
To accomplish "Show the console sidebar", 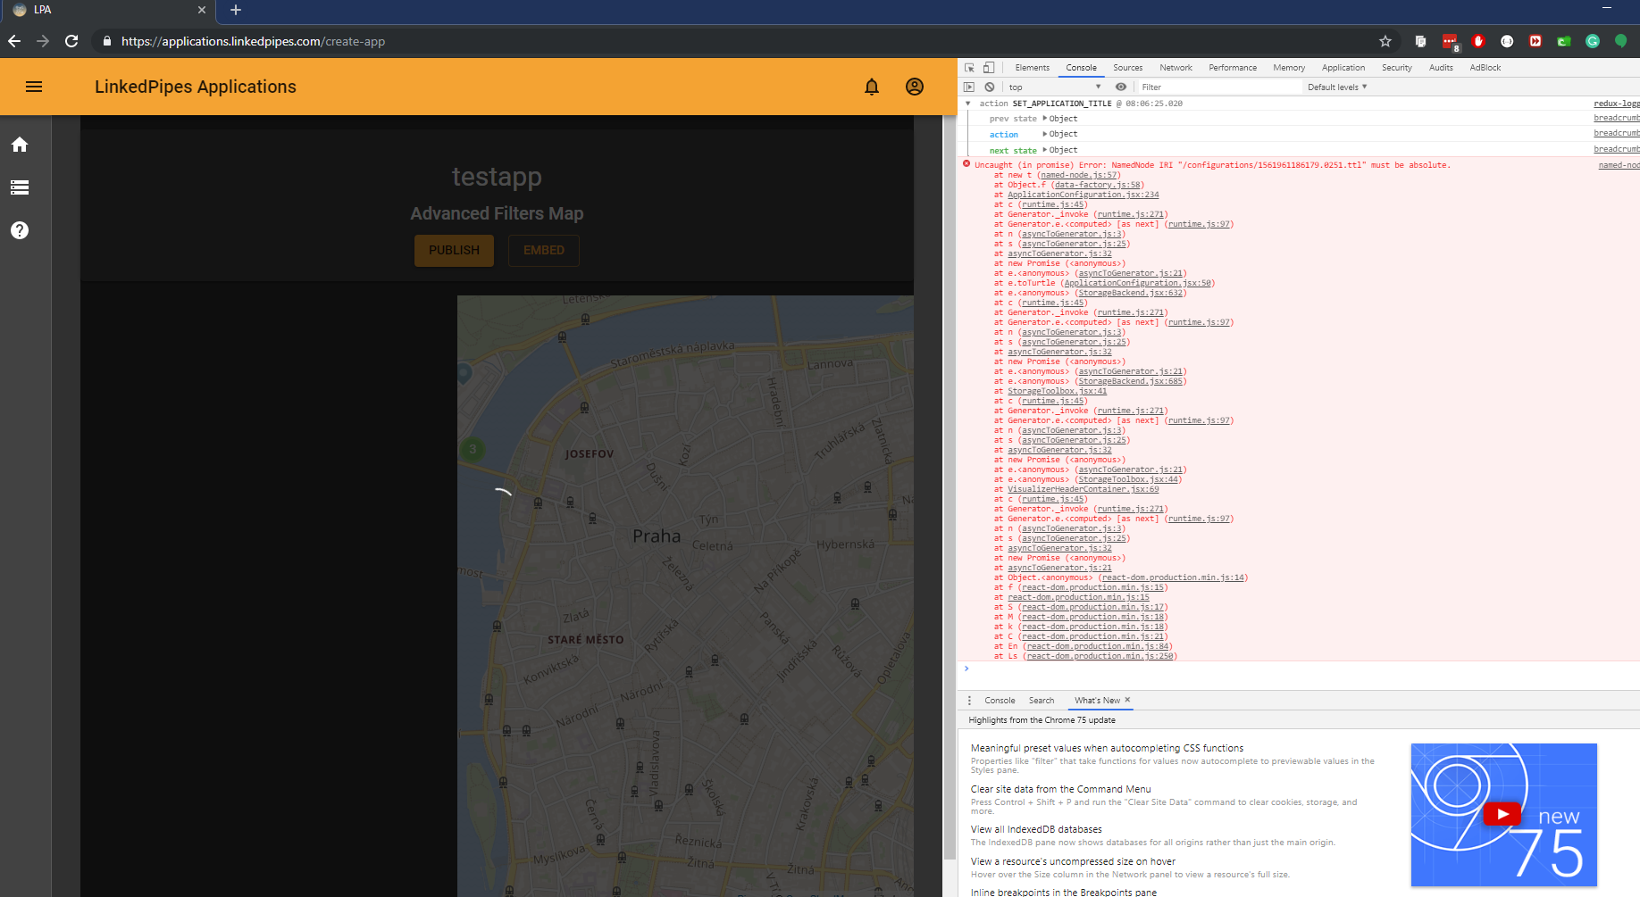I will (x=969, y=87).
